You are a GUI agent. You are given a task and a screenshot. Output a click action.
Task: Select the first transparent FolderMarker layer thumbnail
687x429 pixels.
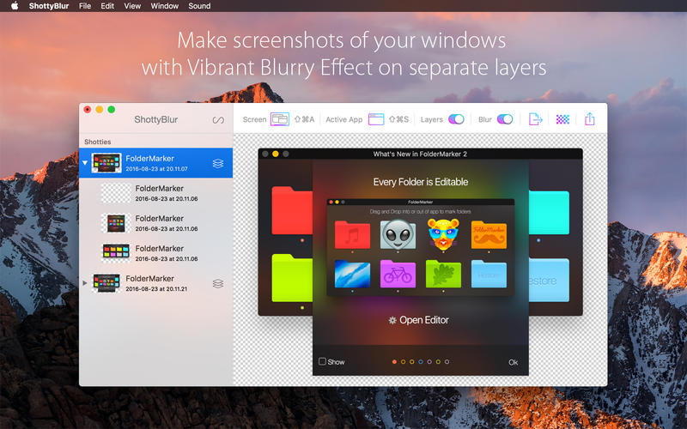tap(116, 193)
